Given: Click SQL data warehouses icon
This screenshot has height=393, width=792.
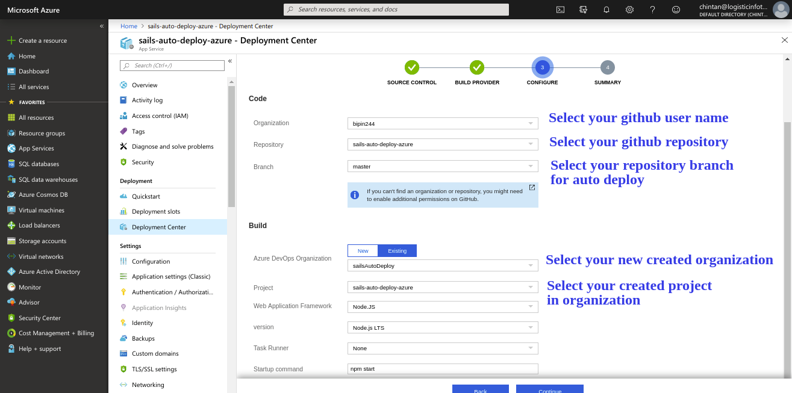Looking at the screenshot, I should pos(11,179).
